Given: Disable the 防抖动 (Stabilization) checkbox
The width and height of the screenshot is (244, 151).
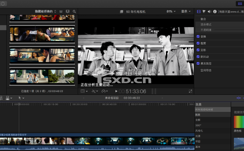Looking at the screenshot, I should 198,56.
